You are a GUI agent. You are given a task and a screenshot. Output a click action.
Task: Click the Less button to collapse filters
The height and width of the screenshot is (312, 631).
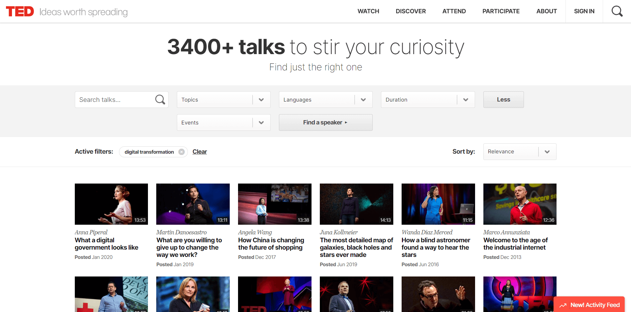[x=503, y=100]
